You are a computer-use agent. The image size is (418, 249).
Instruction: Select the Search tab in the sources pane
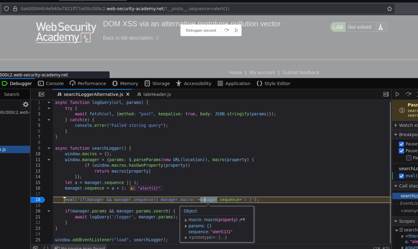click(12, 94)
